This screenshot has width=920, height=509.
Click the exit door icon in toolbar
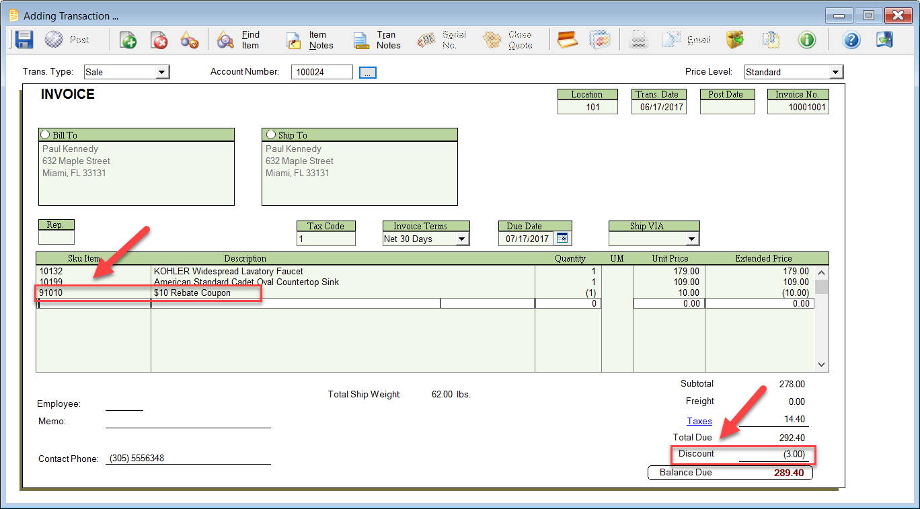click(885, 40)
